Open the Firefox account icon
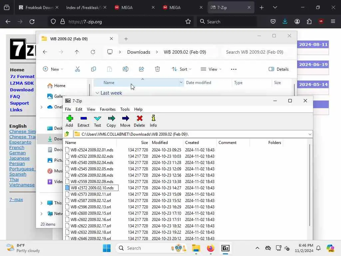 pyautogui.click(x=297, y=22)
